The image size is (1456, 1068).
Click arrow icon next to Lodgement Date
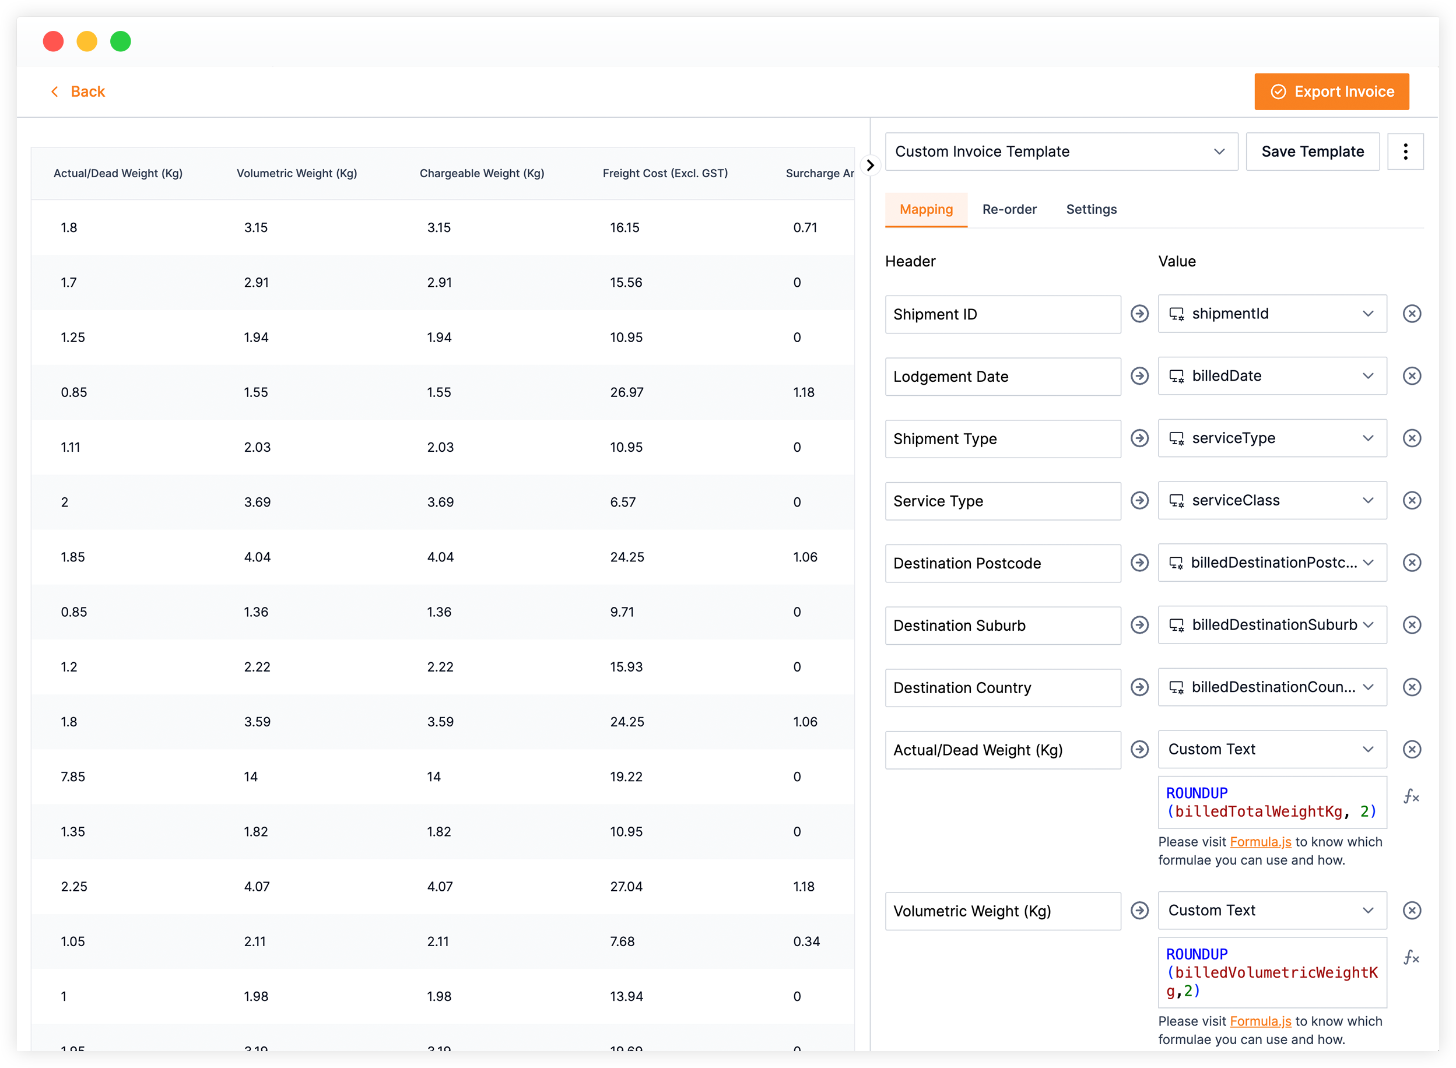click(1139, 375)
